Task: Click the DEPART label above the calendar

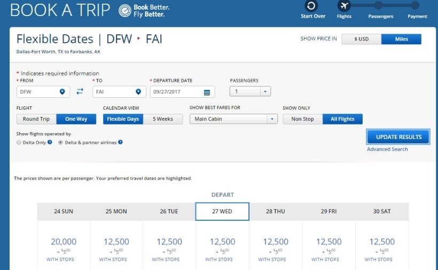Action: [222, 195]
